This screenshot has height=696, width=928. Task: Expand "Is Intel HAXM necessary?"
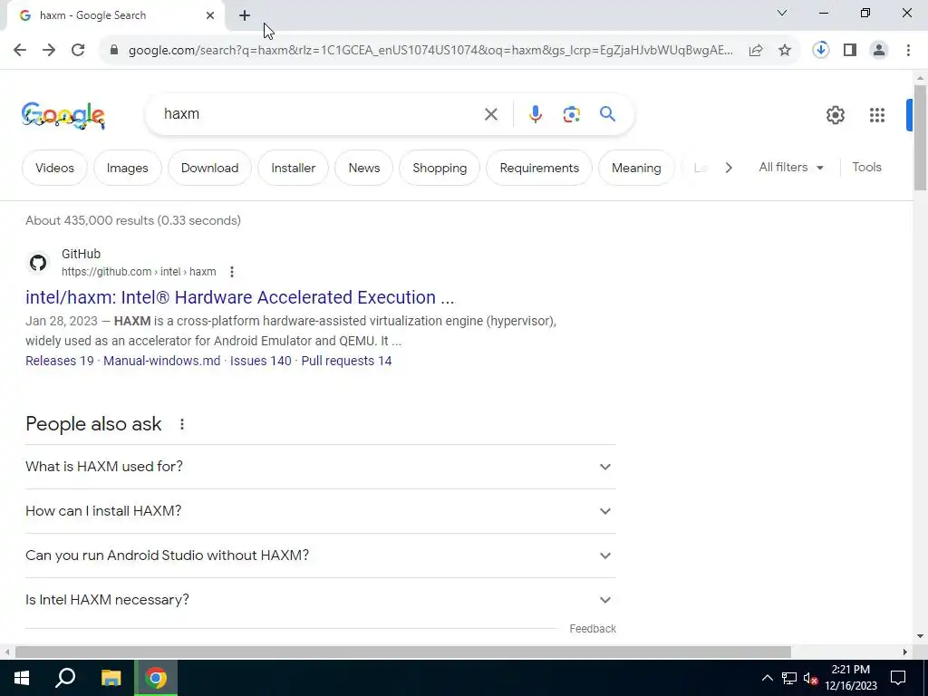point(321,600)
